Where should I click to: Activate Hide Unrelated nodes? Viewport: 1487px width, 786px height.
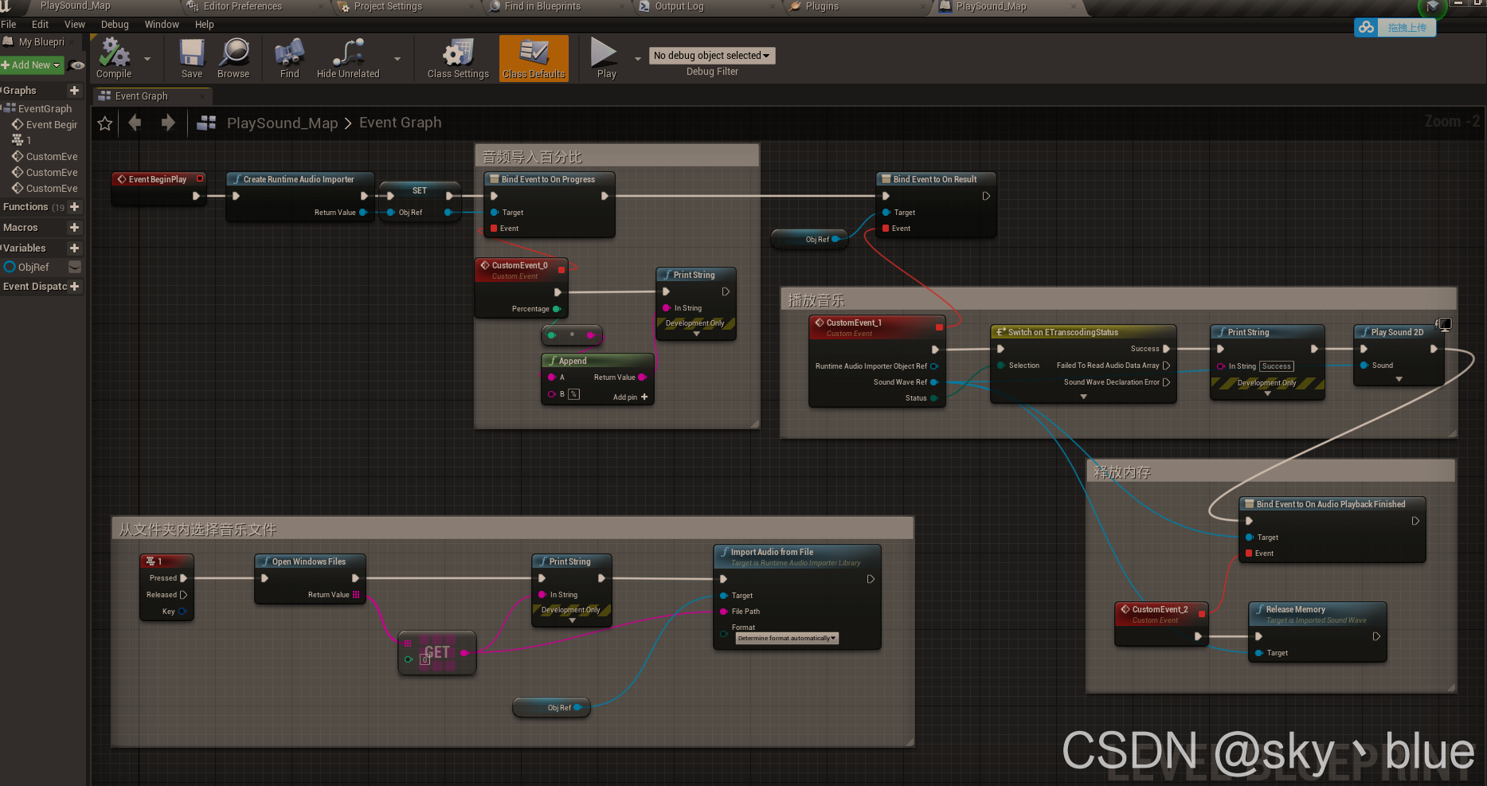347,57
